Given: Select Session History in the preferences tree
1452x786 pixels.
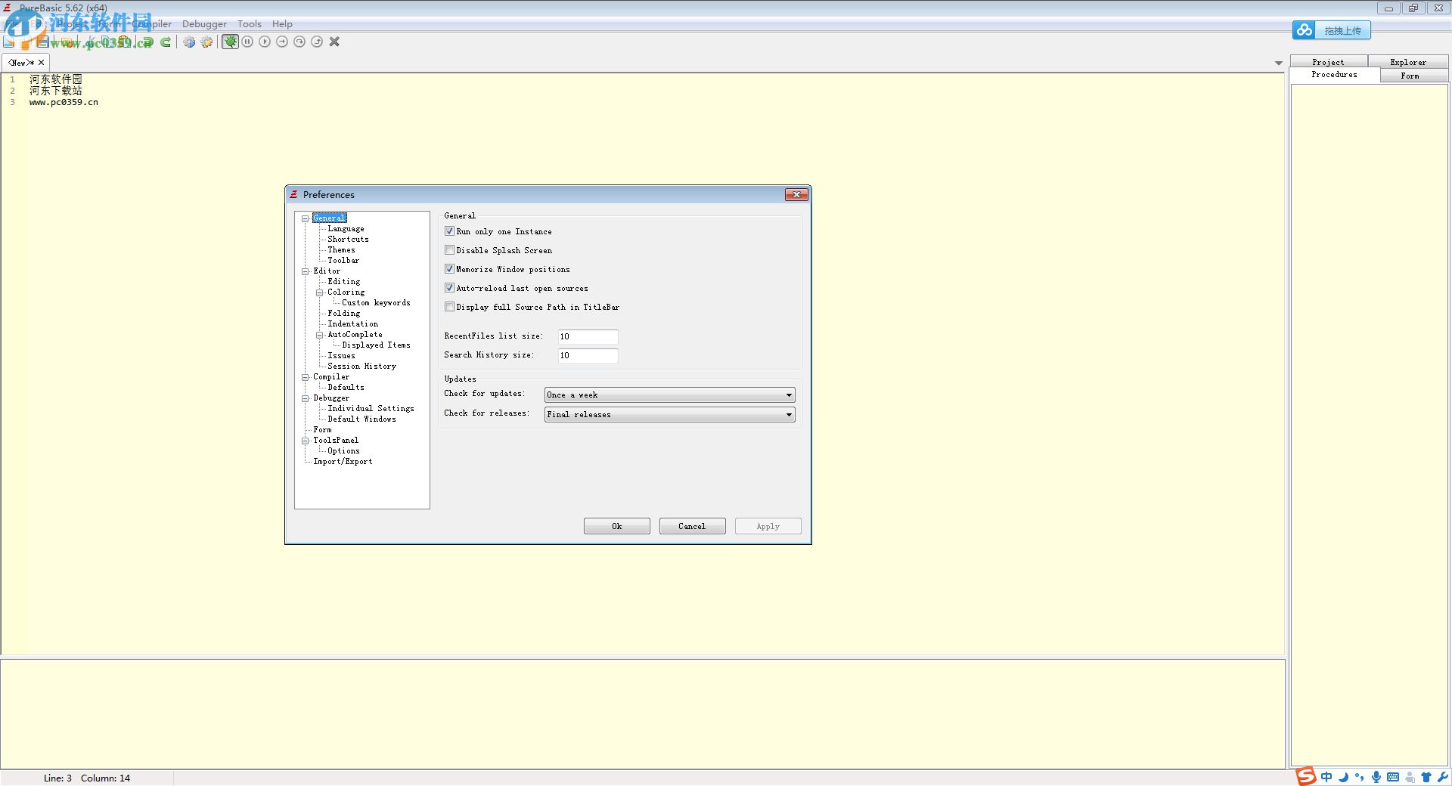Looking at the screenshot, I should 361,367.
